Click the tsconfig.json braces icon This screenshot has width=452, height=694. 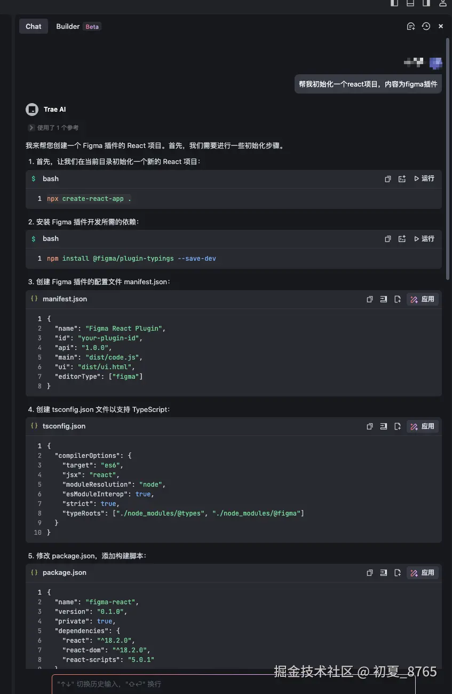coord(34,426)
